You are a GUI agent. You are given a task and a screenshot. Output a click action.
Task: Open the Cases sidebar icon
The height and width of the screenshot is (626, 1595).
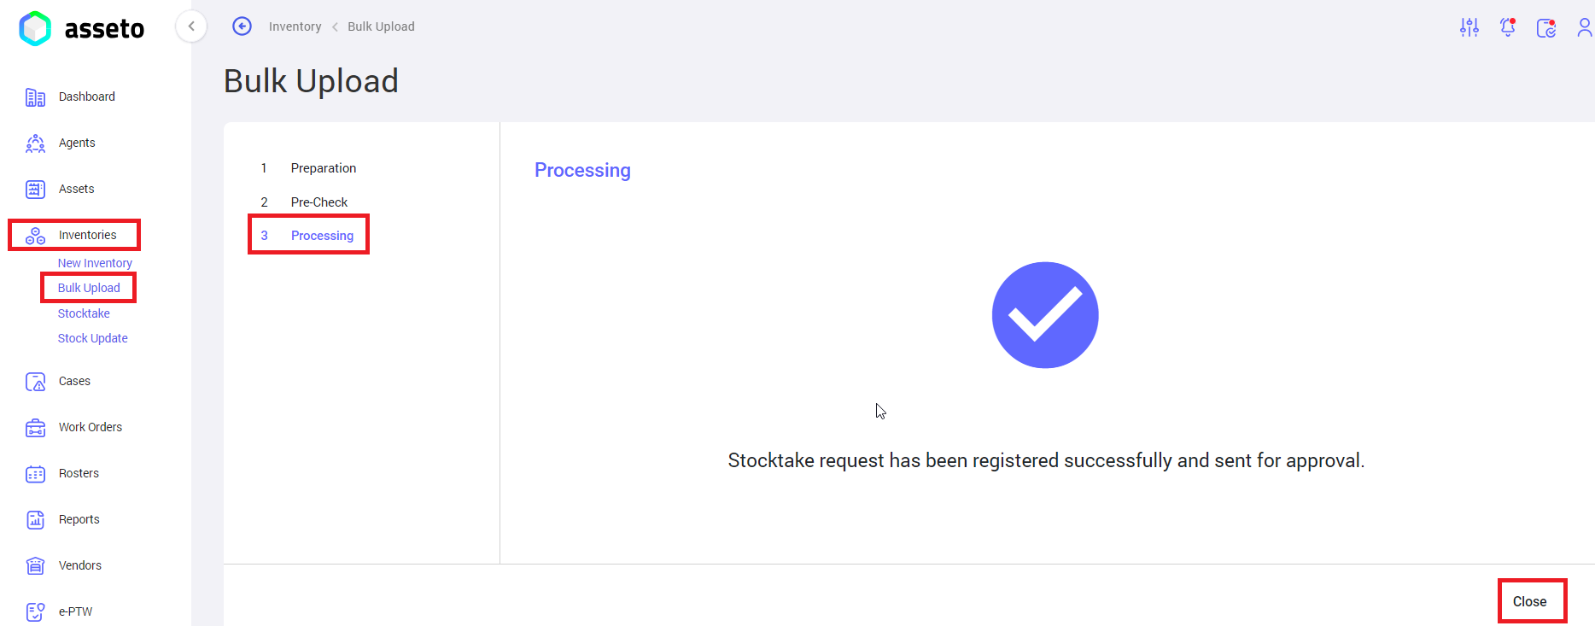point(35,382)
